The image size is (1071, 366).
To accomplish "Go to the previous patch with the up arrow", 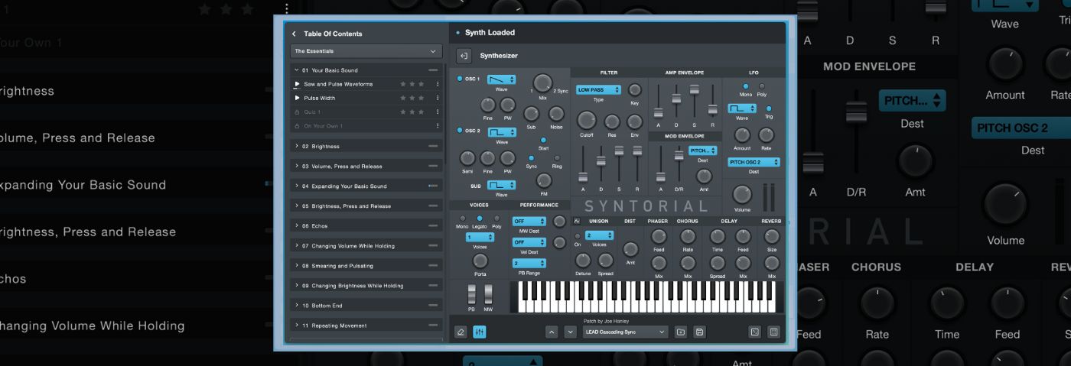I will [552, 332].
